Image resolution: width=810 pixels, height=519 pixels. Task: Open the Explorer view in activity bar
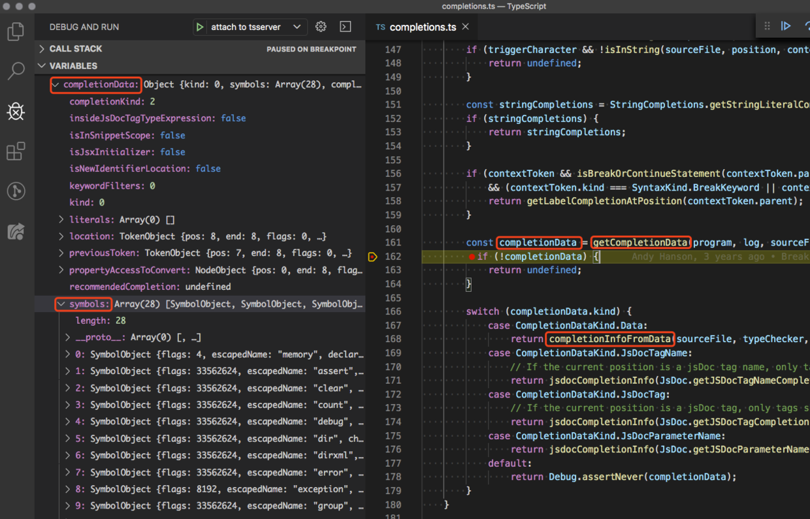tap(16, 31)
